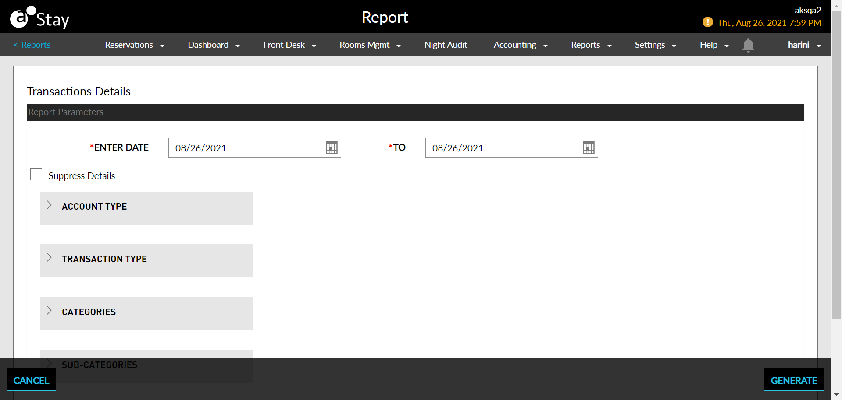
Task: Go to Night Audit
Action: point(446,45)
